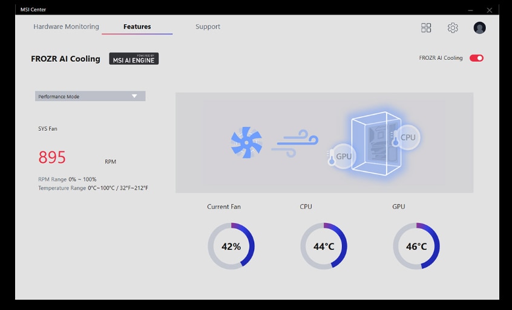Click the Current Fan 42% gauge
The image size is (512, 310).
[x=231, y=246]
